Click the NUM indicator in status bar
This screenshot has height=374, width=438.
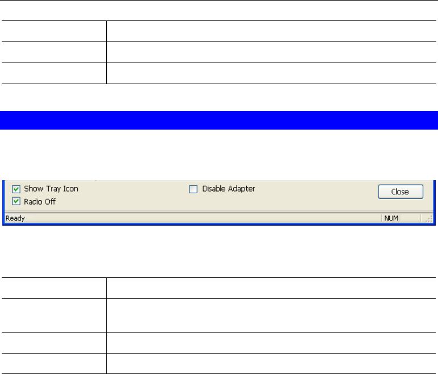pyautogui.click(x=391, y=218)
